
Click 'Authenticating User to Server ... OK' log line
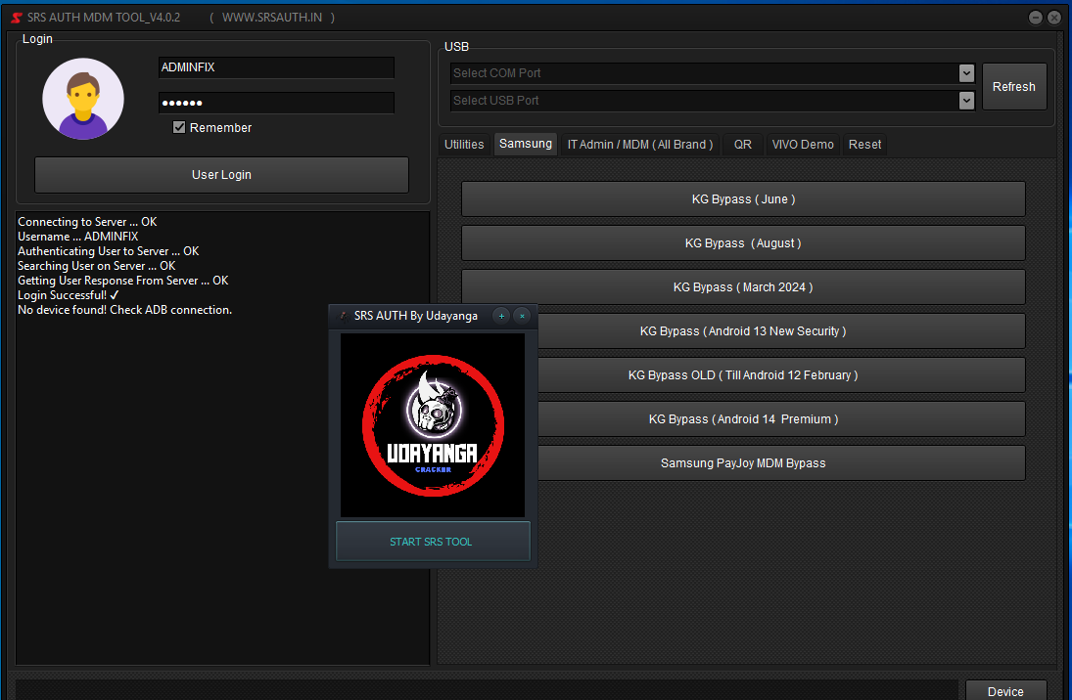pyautogui.click(x=108, y=251)
